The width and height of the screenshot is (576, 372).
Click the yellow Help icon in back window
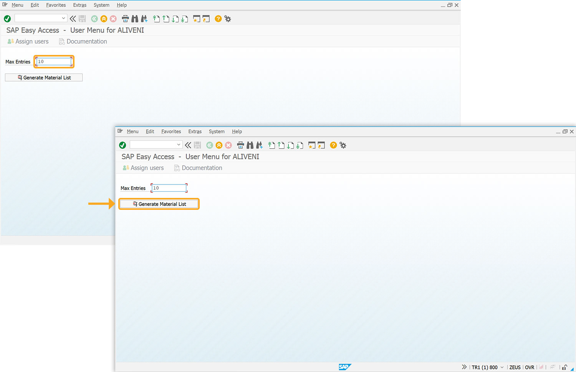[218, 19]
